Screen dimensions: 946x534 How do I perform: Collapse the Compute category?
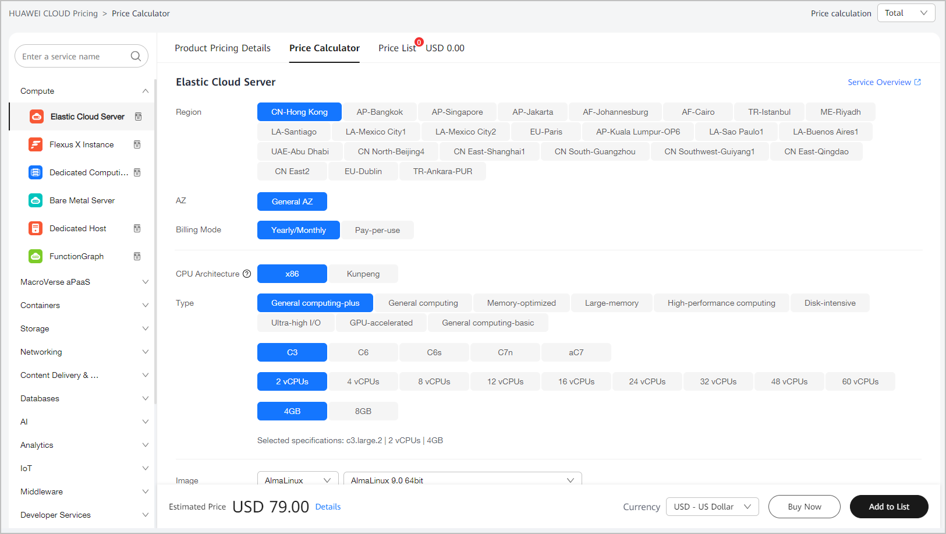coord(145,91)
